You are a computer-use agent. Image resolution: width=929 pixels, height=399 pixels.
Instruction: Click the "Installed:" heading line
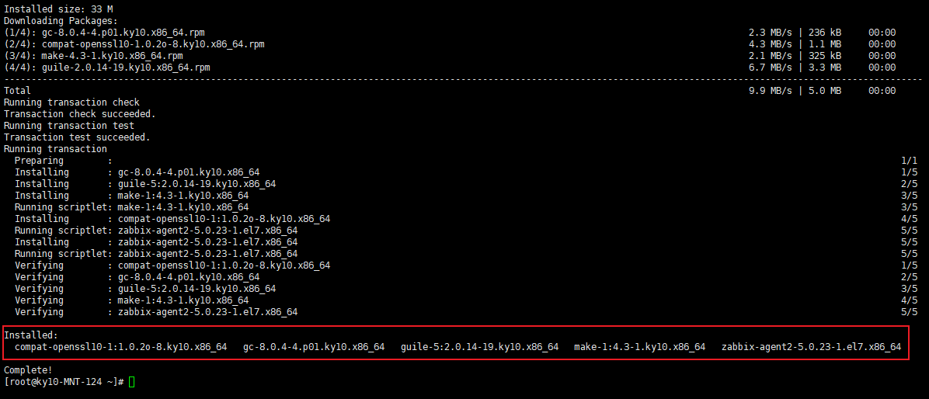pos(31,335)
